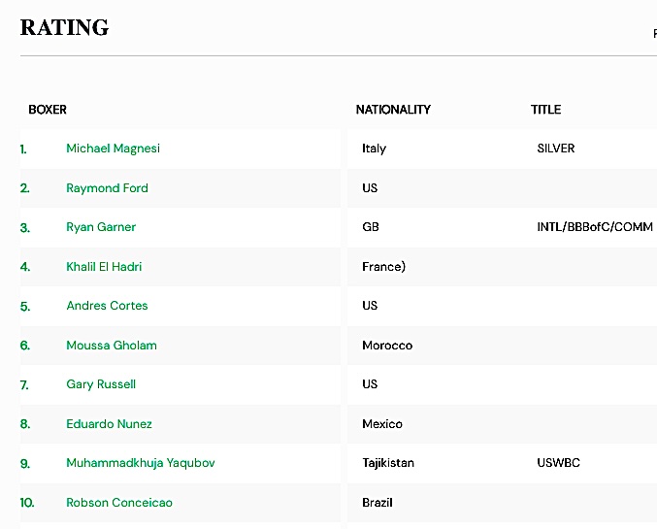Click Gary Russell in ratings list
Image resolution: width=657 pixels, height=529 pixels.
[101, 384]
